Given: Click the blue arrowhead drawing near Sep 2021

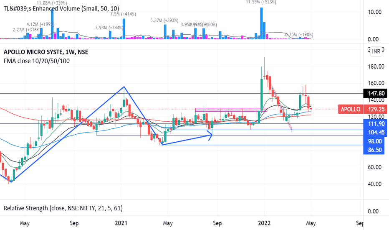Looking at the screenshot, I should pos(210,135).
